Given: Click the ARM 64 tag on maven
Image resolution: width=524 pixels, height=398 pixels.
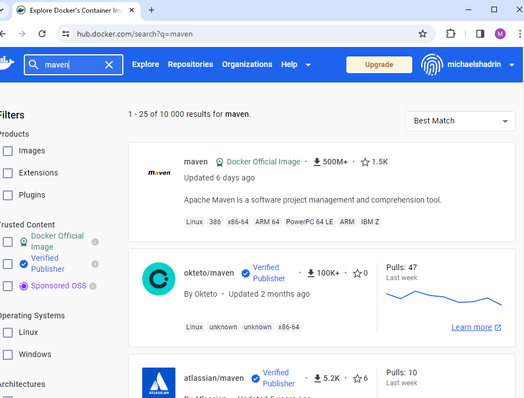Looking at the screenshot, I should [267, 222].
